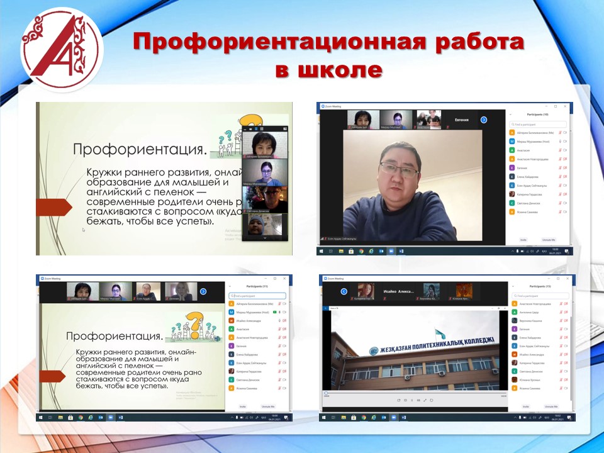Select the Исайко Алекса... name tile in the Participants (15) window
The width and height of the screenshot is (604, 453).
(398, 291)
